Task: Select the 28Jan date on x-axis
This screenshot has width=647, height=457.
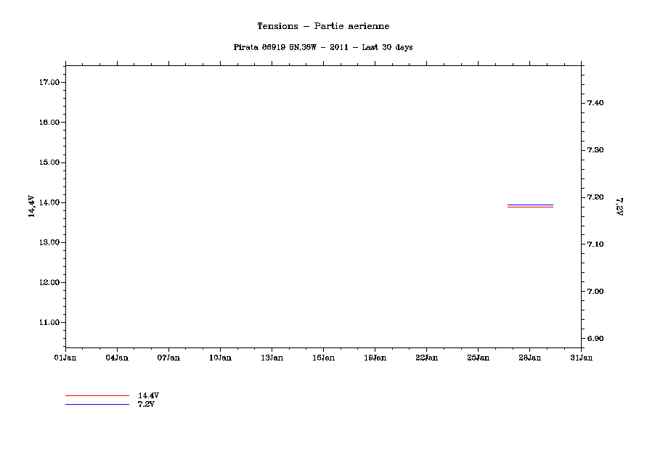Action: point(529,357)
